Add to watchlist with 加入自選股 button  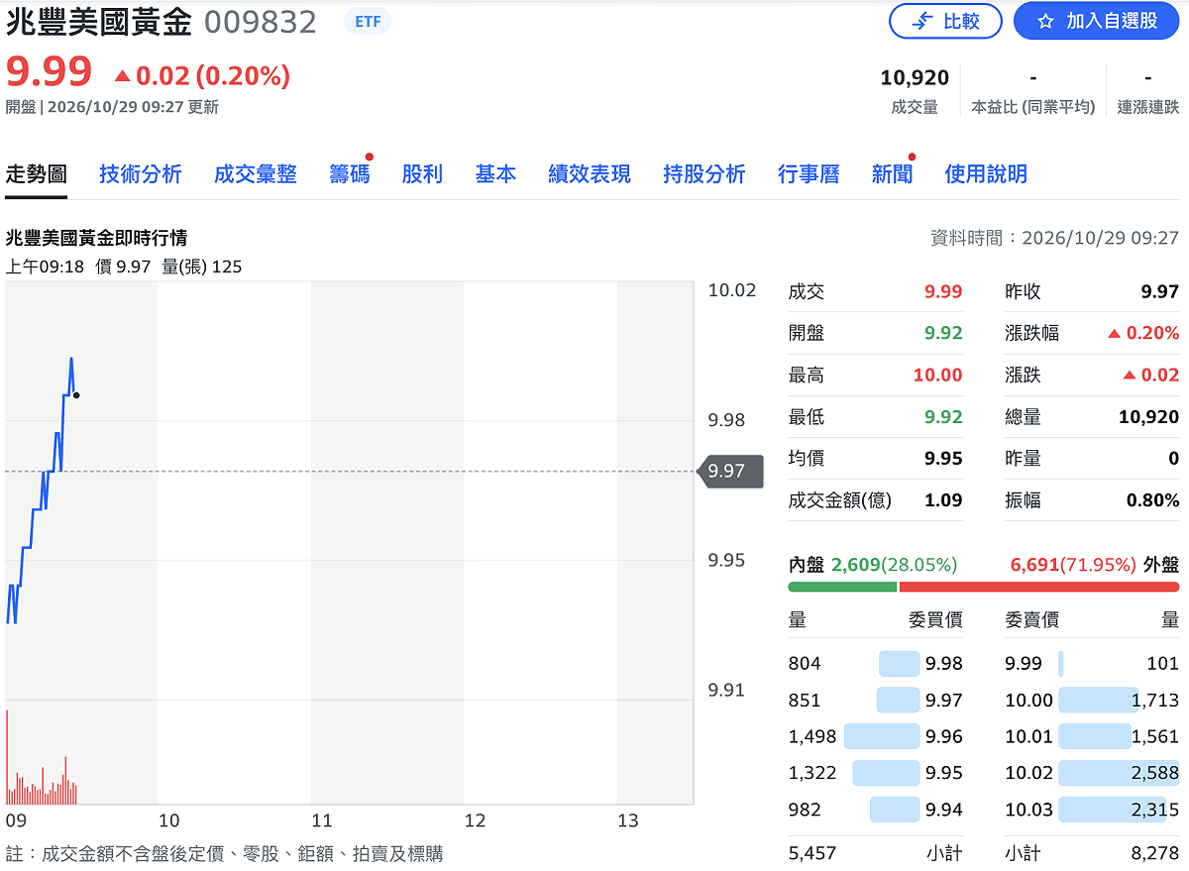(x=1096, y=21)
